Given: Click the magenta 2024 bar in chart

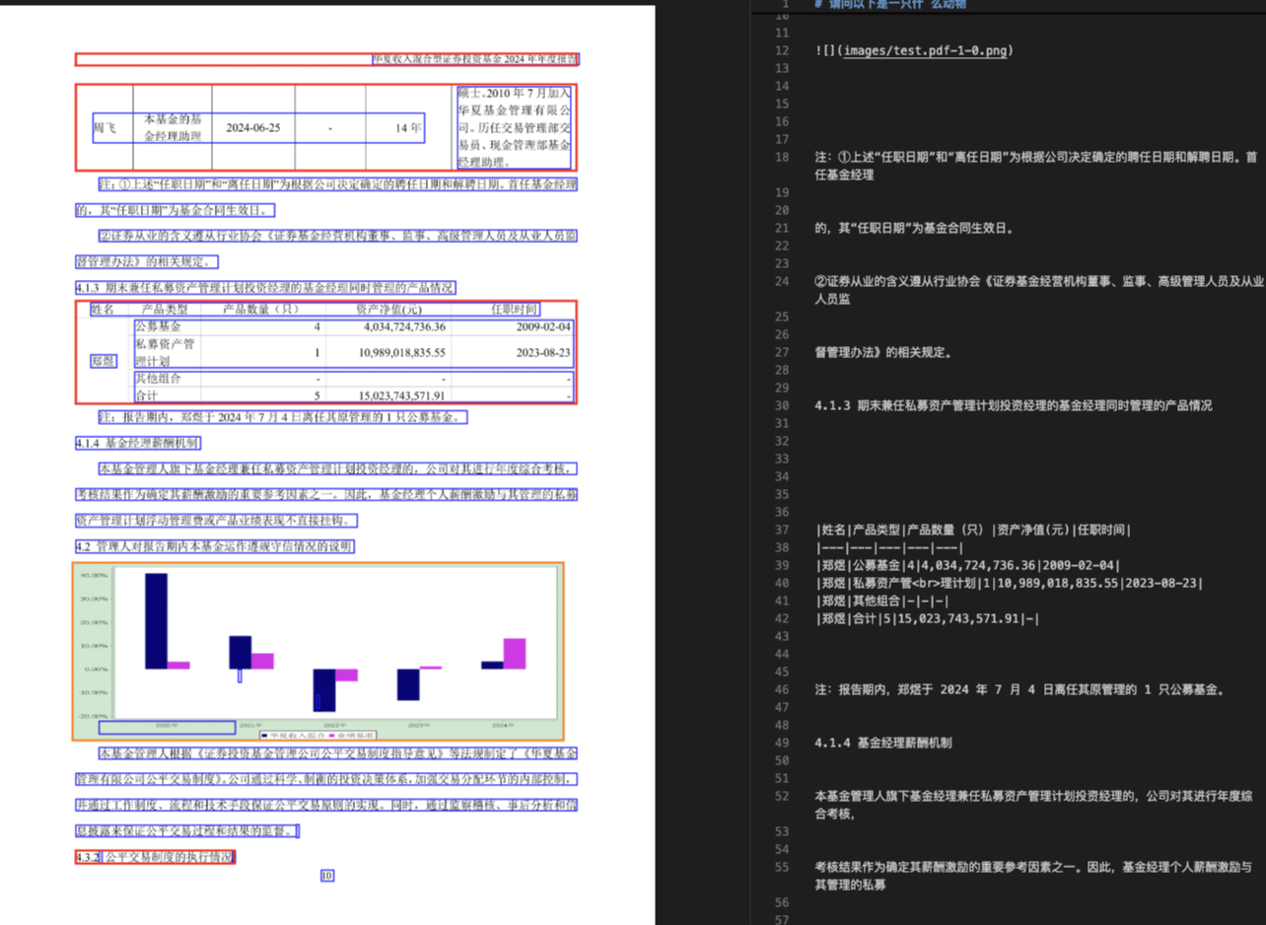Looking at the screenshot, I should [x=515, y=653].
